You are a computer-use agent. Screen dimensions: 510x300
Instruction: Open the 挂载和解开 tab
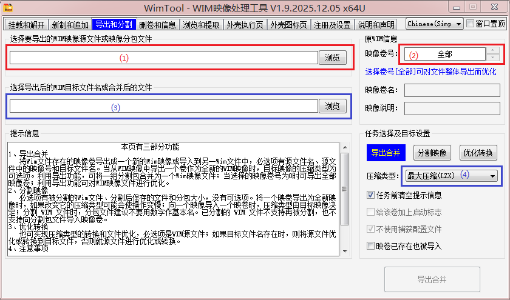(27, 25)
